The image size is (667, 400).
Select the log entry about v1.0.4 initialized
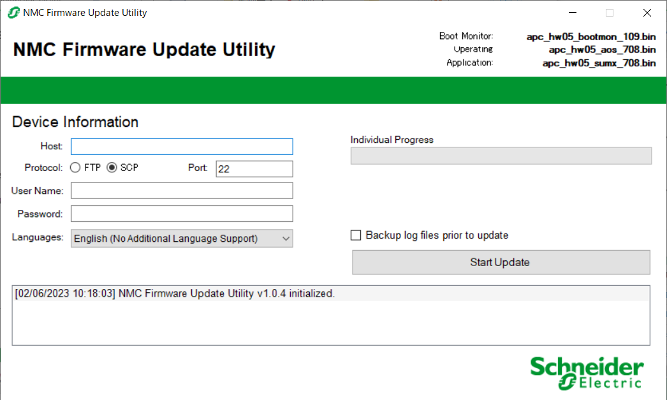coord(331,293)
